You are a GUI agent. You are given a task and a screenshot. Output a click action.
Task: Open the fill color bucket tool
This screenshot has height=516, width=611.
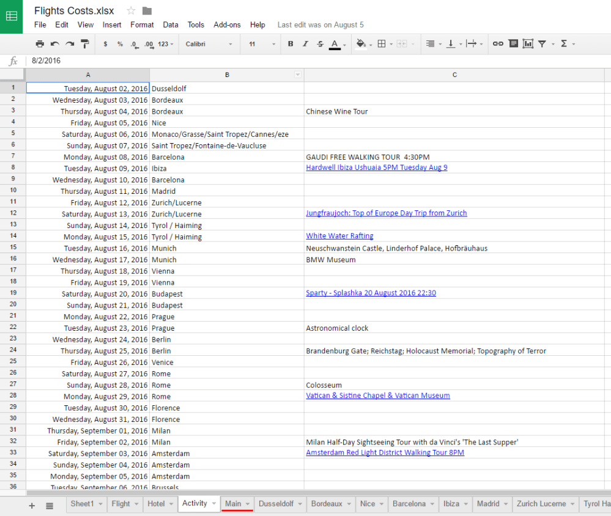click(x=361, y=44)
